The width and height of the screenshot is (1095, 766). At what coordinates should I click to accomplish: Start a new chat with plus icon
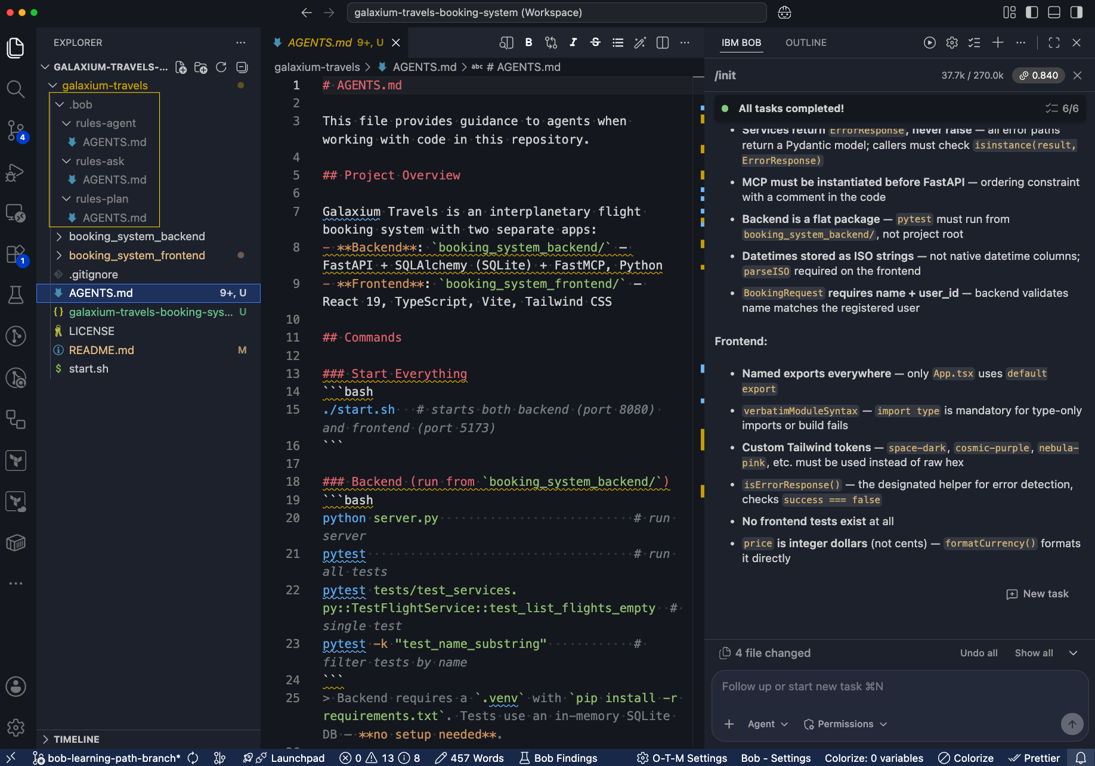pos(998,42)
